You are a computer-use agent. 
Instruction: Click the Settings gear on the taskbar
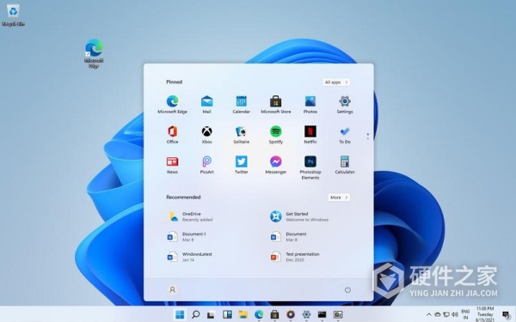tap(306, 314)
